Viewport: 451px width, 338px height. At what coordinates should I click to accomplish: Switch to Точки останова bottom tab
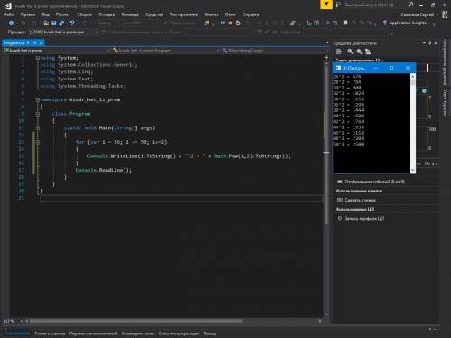[x=50, y=333]
